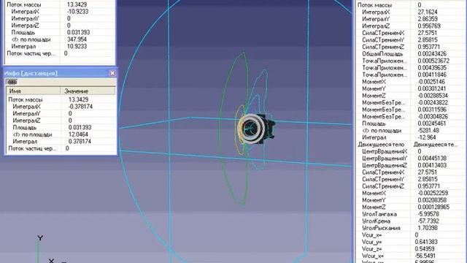Select the value -10.9233

(78, 12)
